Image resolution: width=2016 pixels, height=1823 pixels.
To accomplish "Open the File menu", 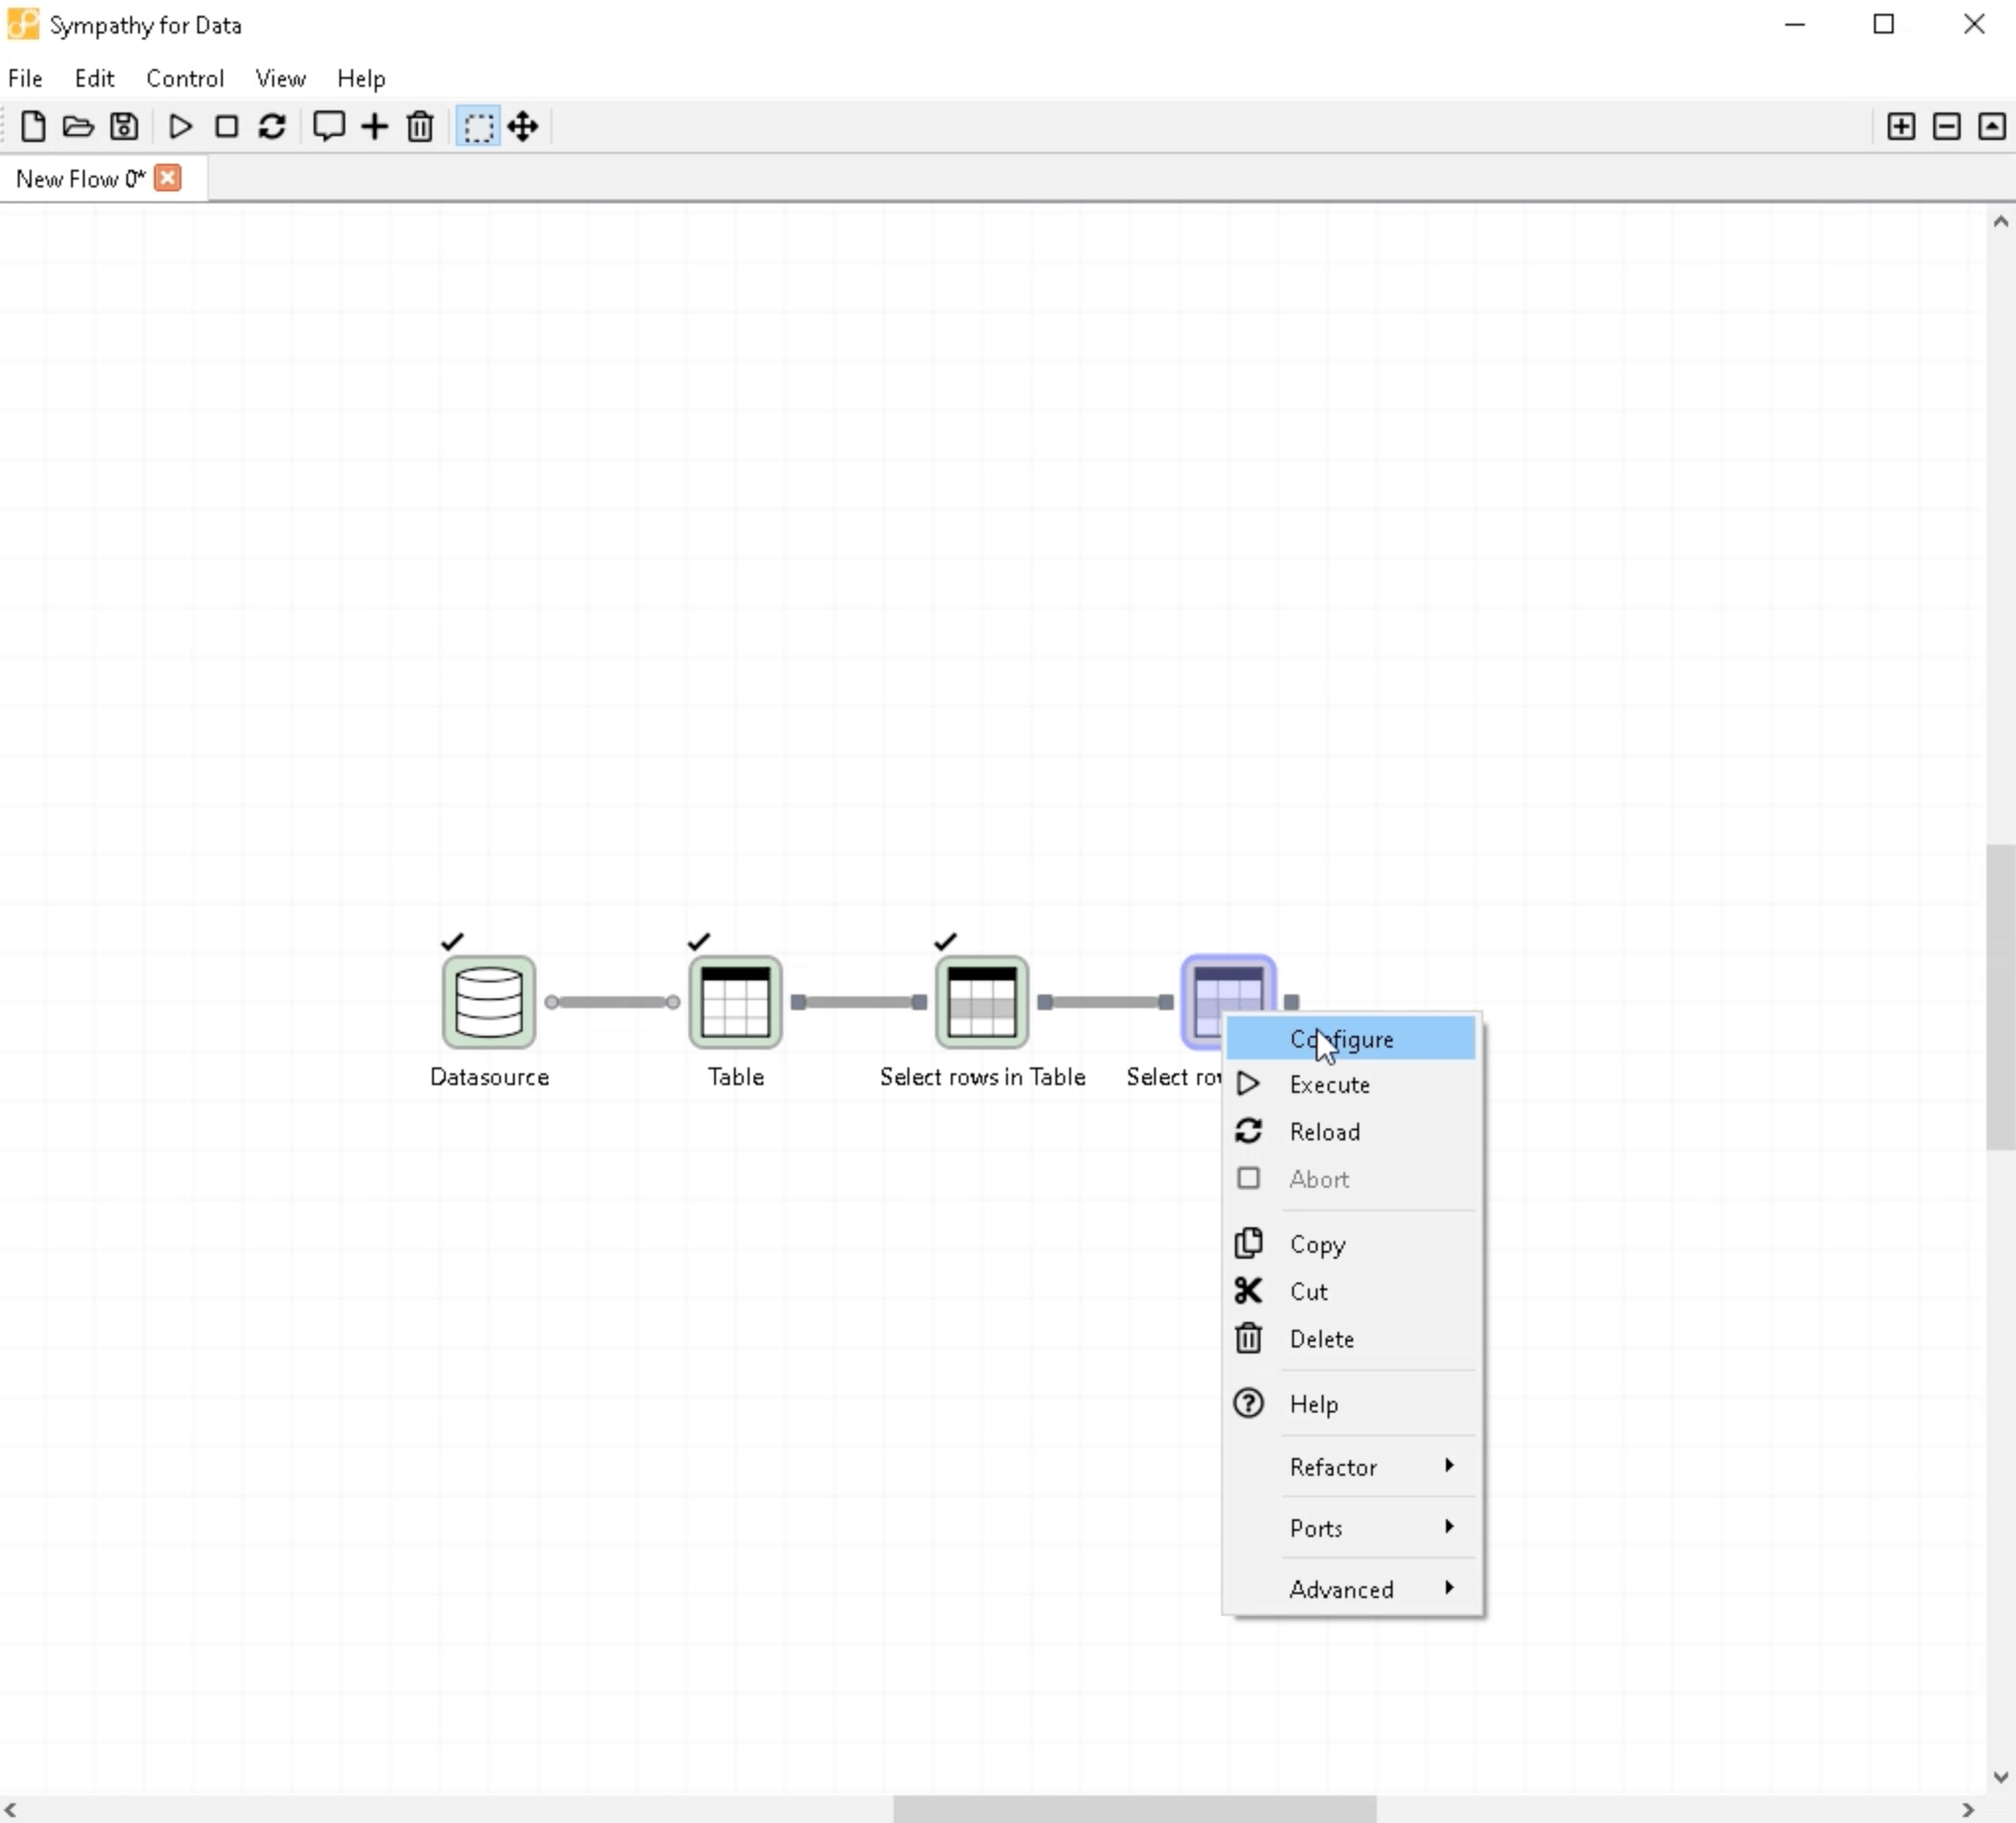I will [25, 78].
